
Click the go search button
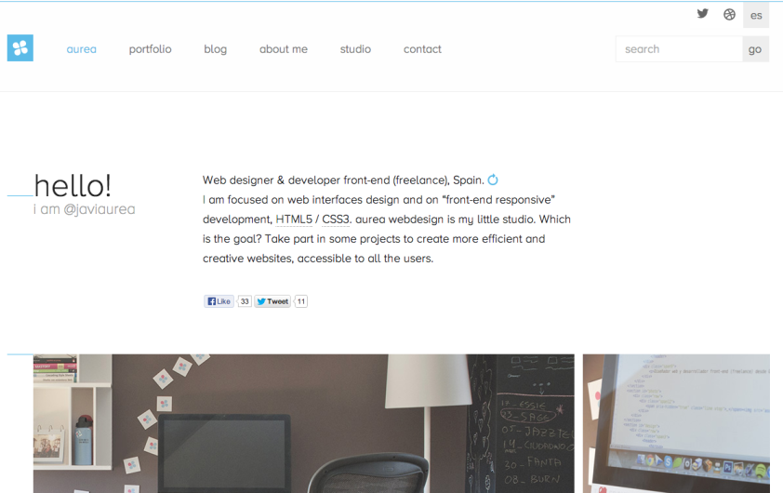(755, 49)
